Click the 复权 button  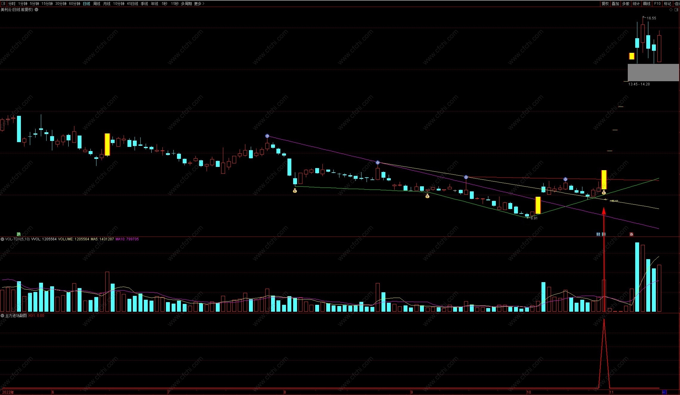[x=605, y=4]
